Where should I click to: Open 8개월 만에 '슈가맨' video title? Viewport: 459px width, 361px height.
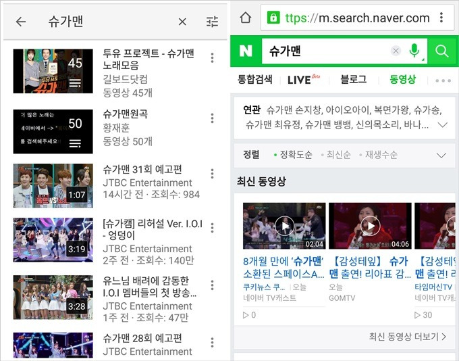click(283, 268)
